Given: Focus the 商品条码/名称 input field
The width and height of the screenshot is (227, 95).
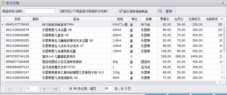Looking at the screenshot, I should point(40,11).
